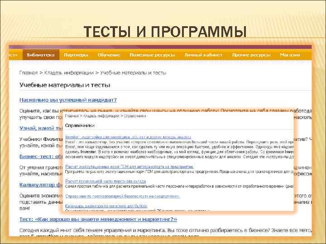Click Кладезь информации breadcrumb in Справочники overlay
The height and width of the screenshot is (244, 326).
[x=101, y=116]
